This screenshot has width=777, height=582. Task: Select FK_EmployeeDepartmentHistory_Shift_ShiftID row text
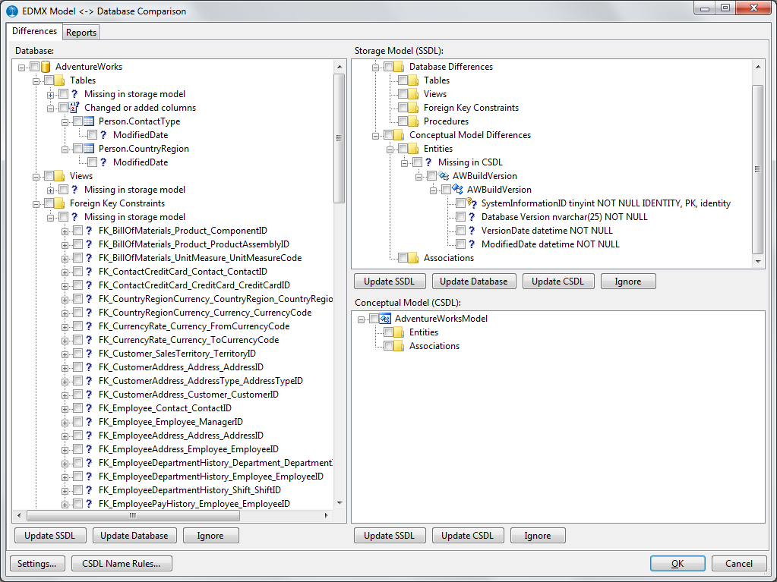pyautogui.click(x=190, y=490)
